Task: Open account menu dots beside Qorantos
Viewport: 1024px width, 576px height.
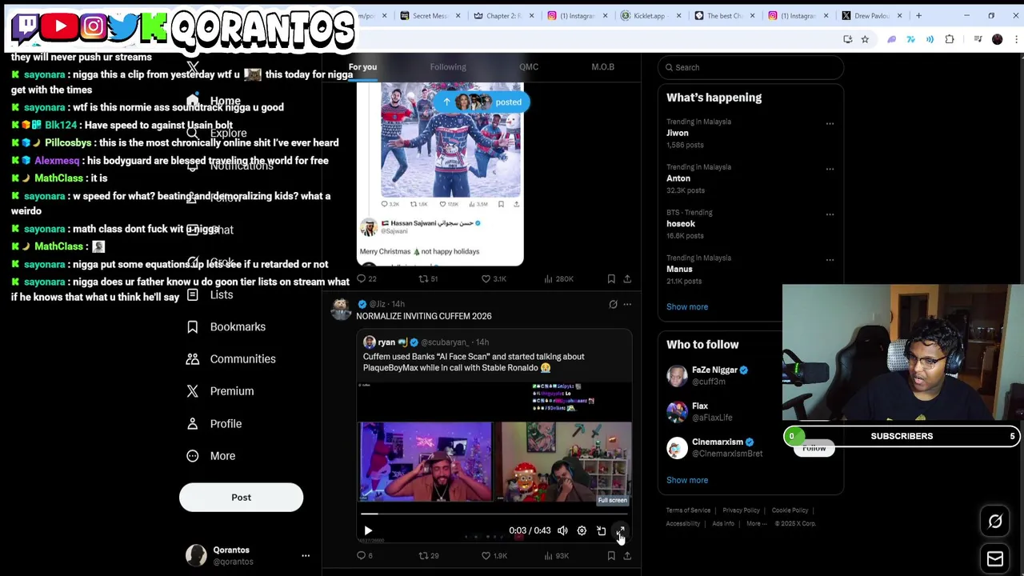Action: pos(306,555)
